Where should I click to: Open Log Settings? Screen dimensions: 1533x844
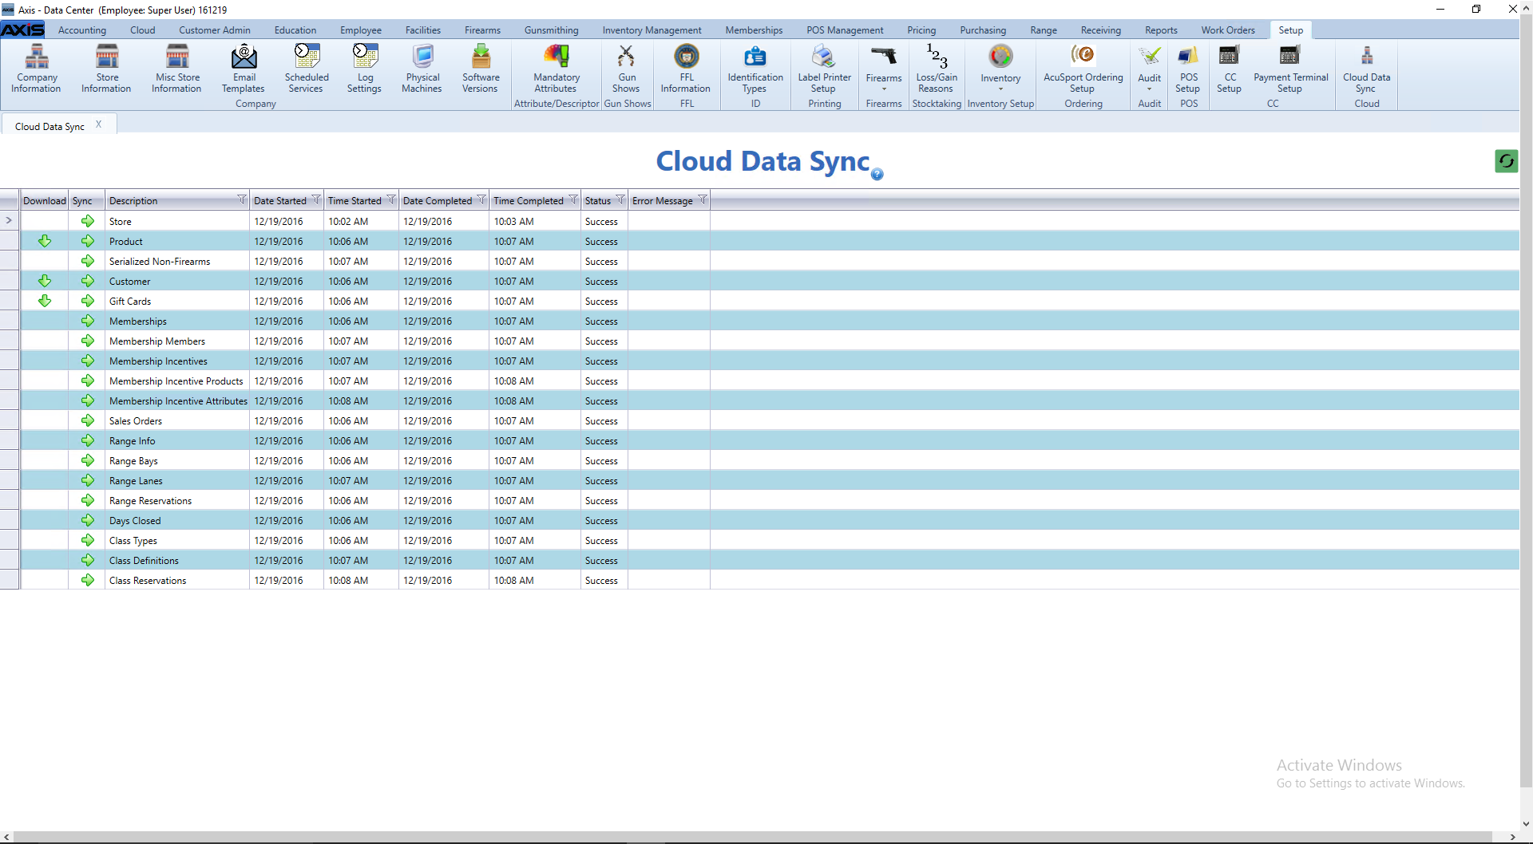pyautogui.click(x=365, y=69)
